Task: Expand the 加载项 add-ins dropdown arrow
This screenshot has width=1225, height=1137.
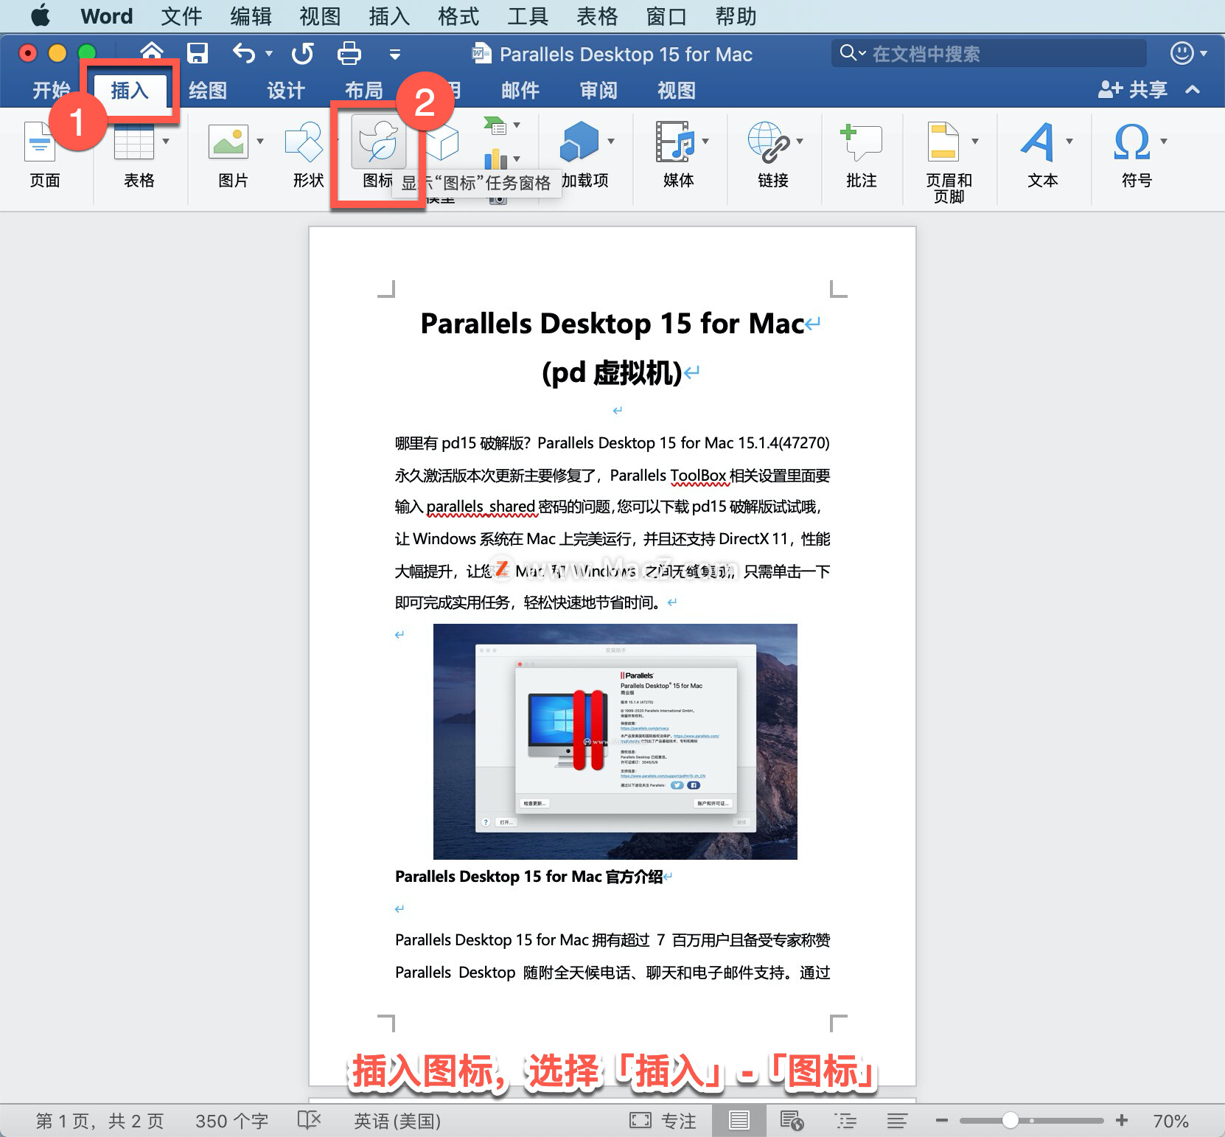Action: point(611,141)
